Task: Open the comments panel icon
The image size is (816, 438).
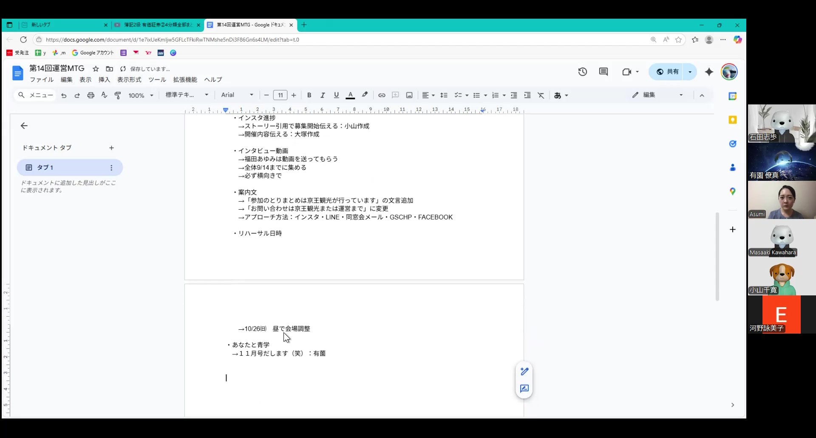Action: pyautogui.click(x=603, y=72)
